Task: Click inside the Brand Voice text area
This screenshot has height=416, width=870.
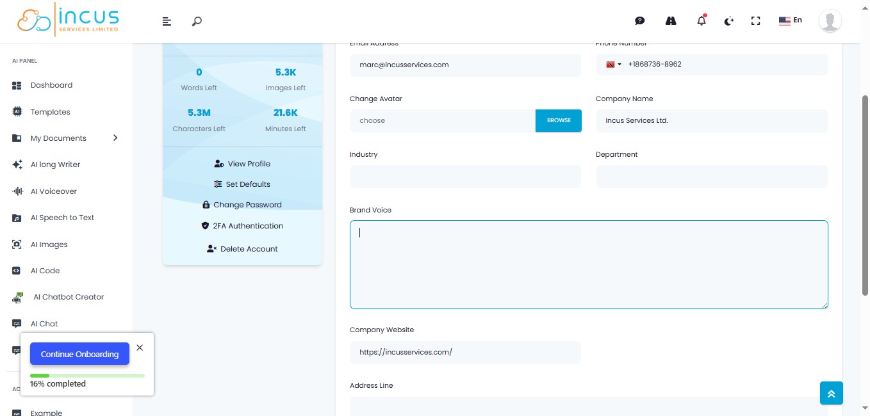Action: 588,264
